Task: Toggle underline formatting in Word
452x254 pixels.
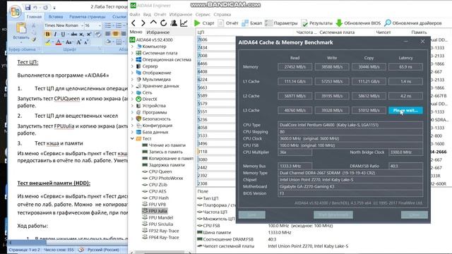Action: pyautogui.click(x=63, y=34)
